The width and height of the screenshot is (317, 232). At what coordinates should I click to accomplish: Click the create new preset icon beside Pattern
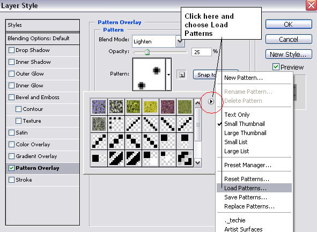click(x=181, y=74)
